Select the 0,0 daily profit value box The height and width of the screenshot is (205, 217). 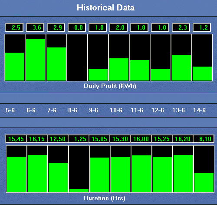pyautogui.click(x=77, y=27)
